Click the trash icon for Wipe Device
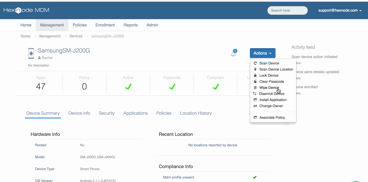368x182 pixels. point(255,88)
